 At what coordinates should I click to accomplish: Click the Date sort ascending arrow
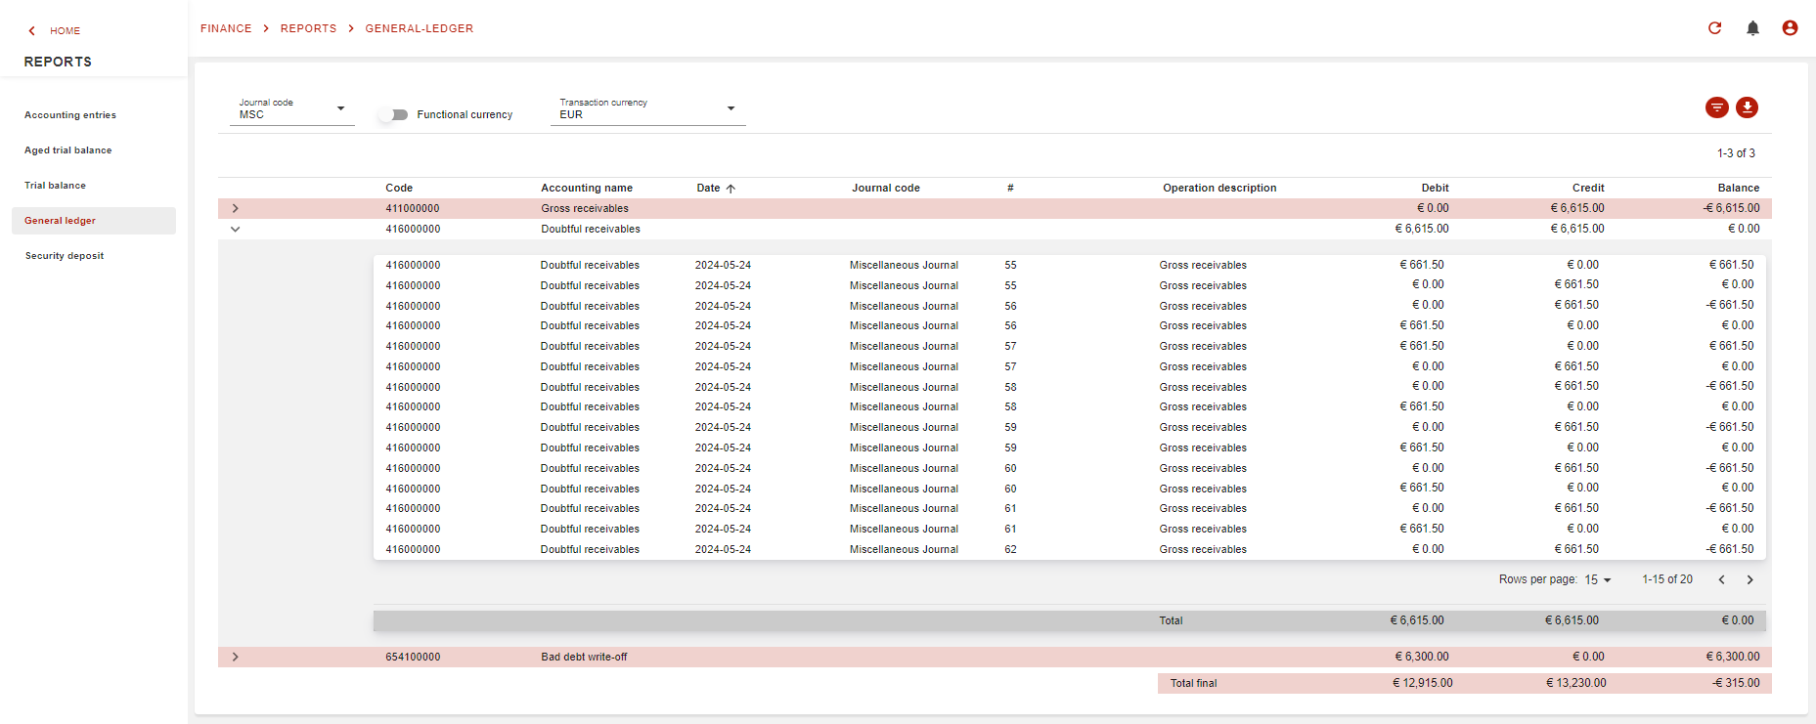(731, 189)
